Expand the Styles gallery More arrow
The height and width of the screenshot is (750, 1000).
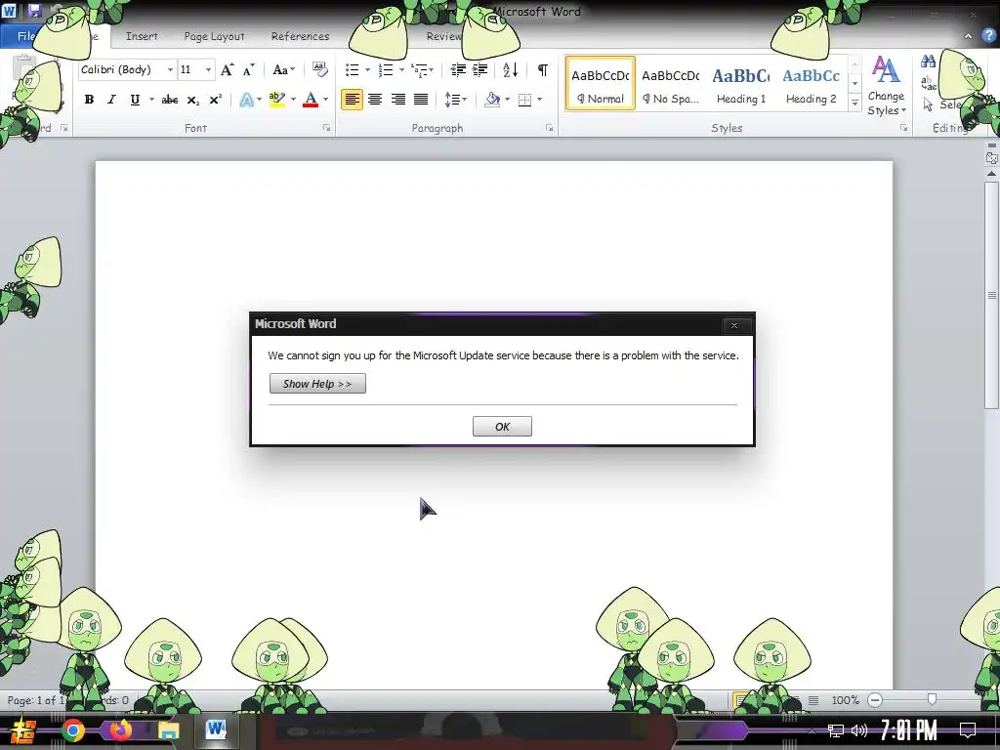pyautogui.click(x=855, y=103)
